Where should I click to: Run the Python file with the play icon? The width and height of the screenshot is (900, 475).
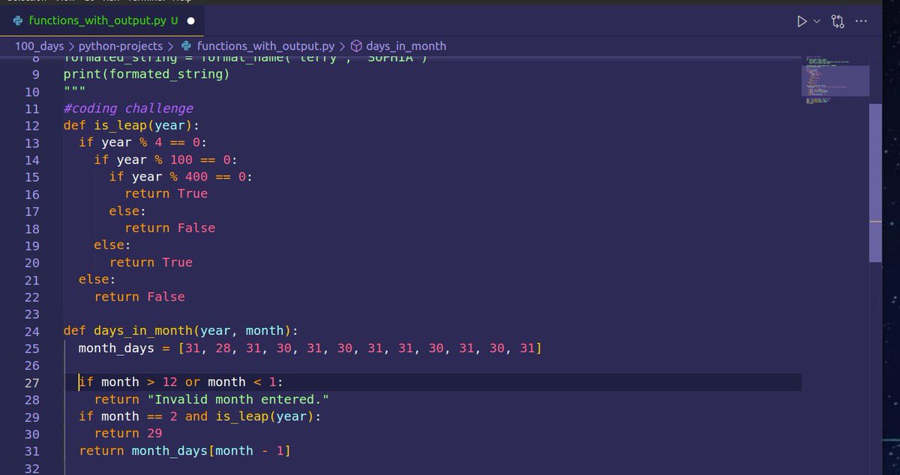point(801,21)
